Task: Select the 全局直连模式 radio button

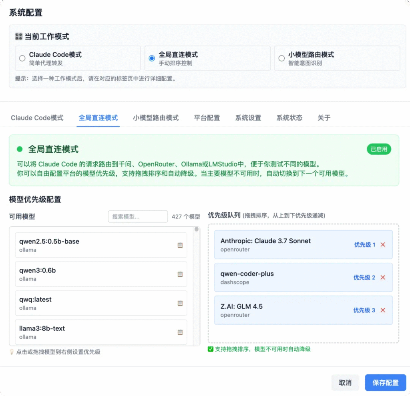Action: point(152,58)
